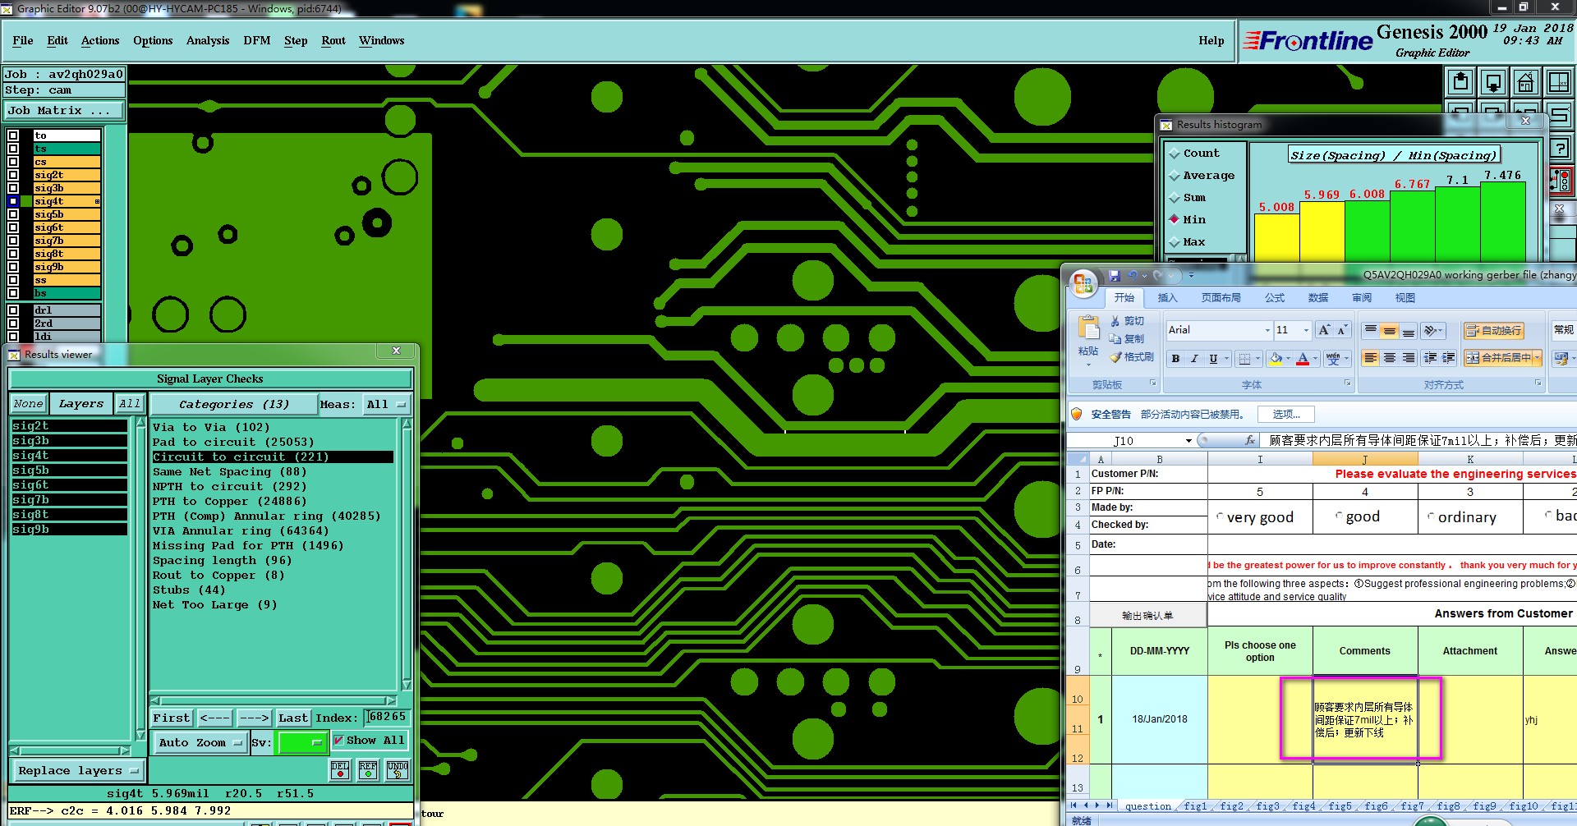Select the 'good' radio button in Excel
Screen dimensions: 1577x826
point(1340,516)
